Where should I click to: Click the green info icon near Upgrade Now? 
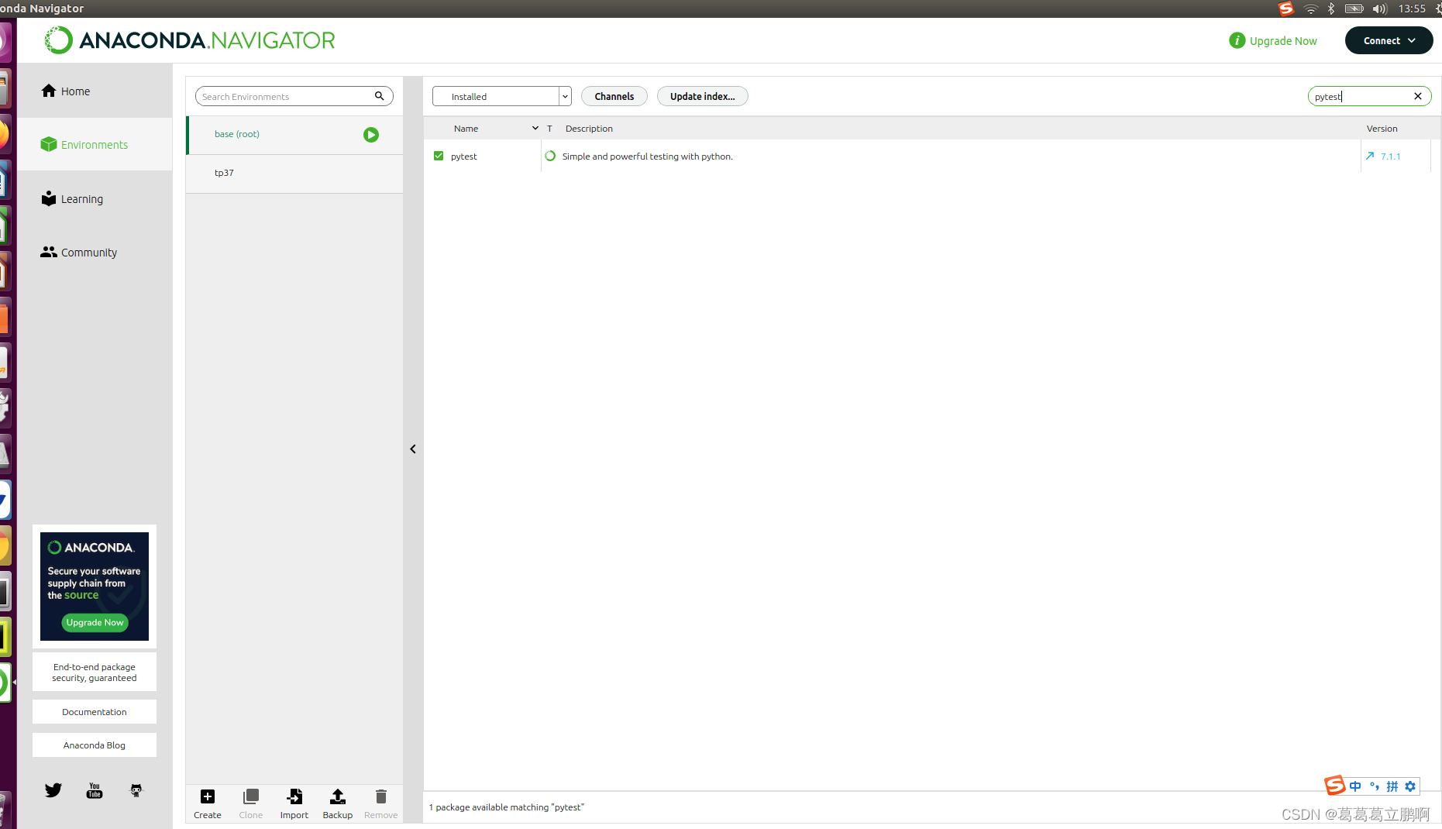(1237, 40)
